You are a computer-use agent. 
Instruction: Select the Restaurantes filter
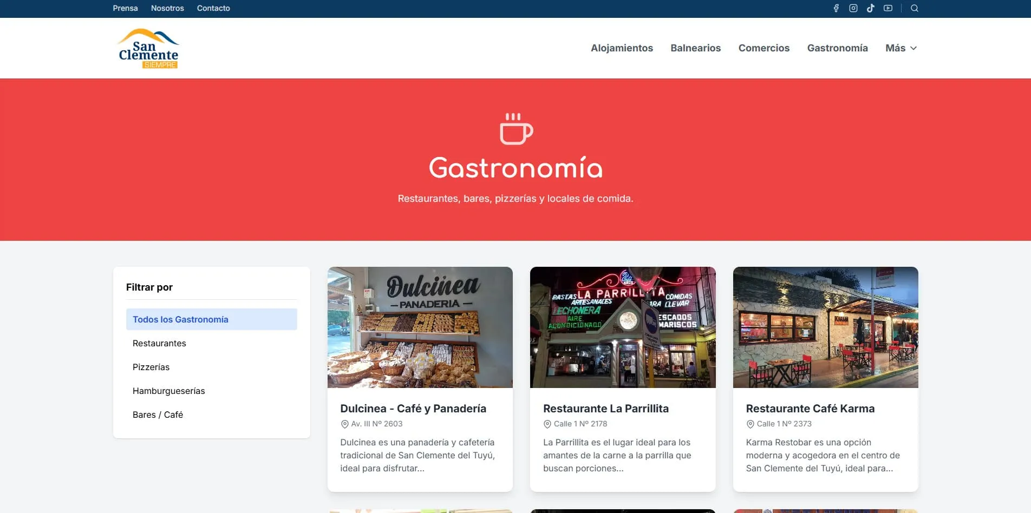point(211,343)
